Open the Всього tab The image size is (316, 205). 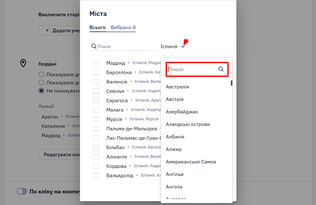(x=97, y=27)
